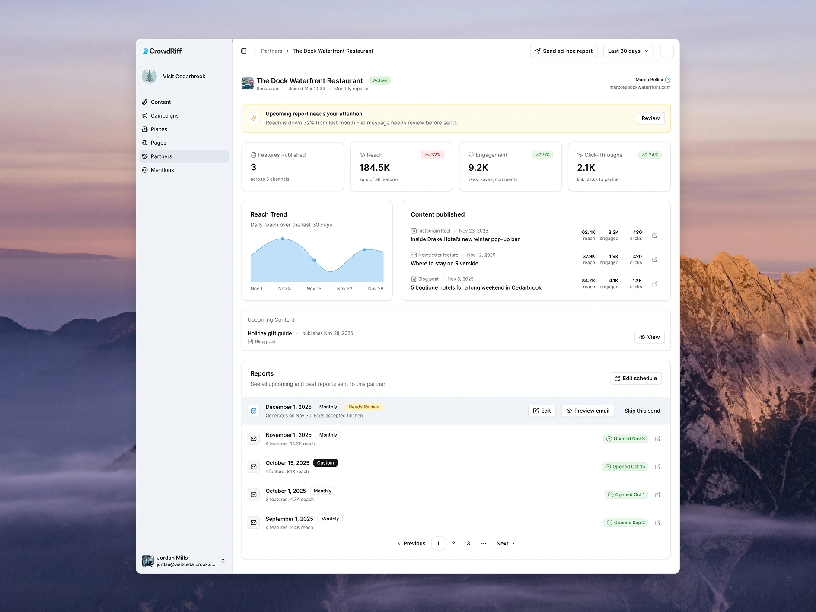Screen dimensions: 816x612
Task: Click marco@dockwaterfront.com email address
Action: [640, 87]
